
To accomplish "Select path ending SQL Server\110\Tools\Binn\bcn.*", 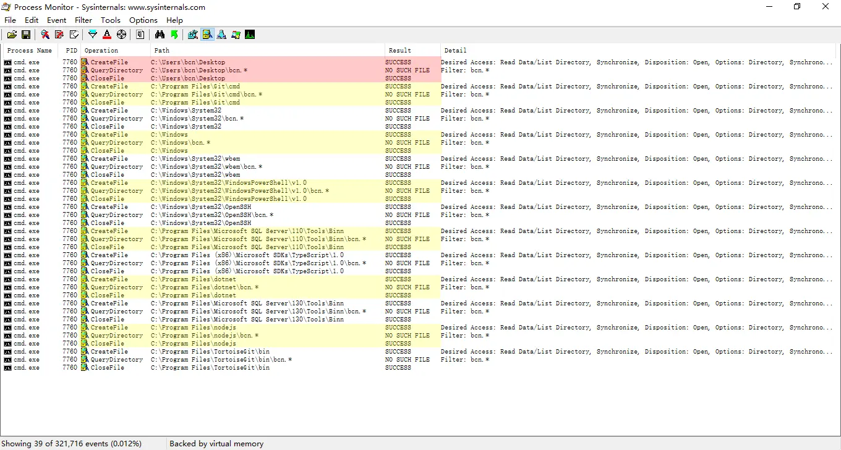I will click(258, 239).
